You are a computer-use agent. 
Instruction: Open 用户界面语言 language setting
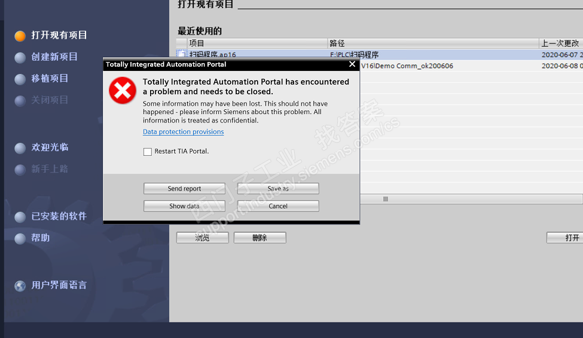(59, 285)
